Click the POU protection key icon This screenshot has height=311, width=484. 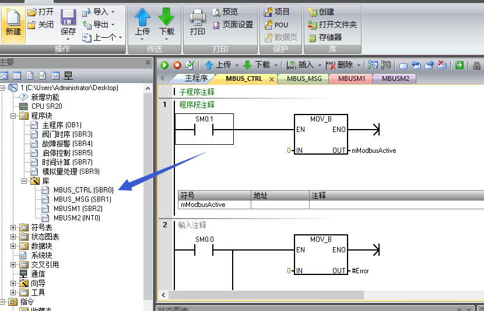268,25
